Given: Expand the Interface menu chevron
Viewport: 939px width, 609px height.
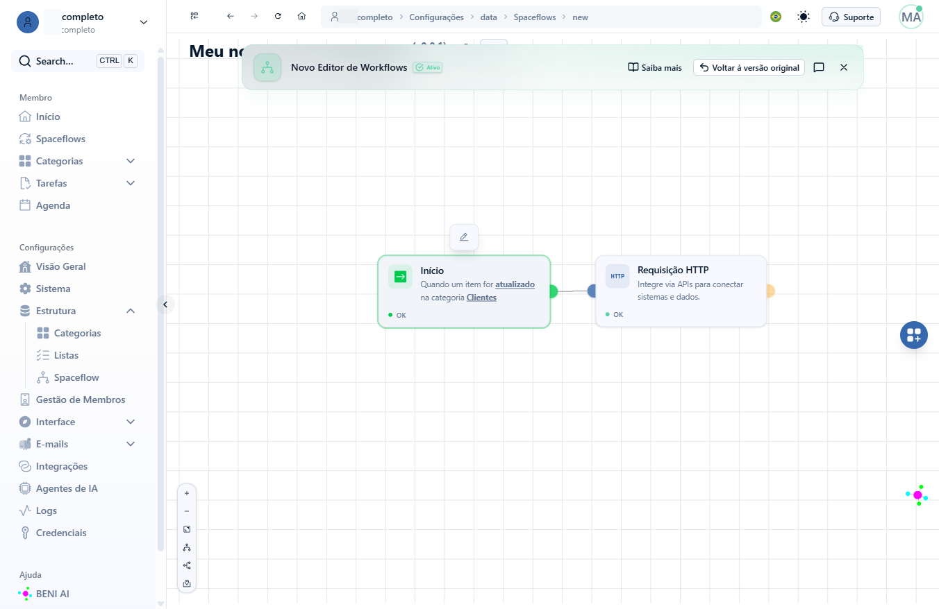Looking at the screenshot, I should (x=131, y=422).
